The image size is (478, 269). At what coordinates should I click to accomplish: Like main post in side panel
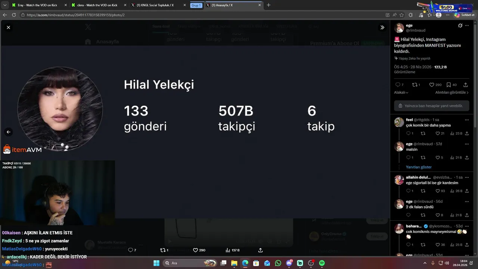coord(432,85)
